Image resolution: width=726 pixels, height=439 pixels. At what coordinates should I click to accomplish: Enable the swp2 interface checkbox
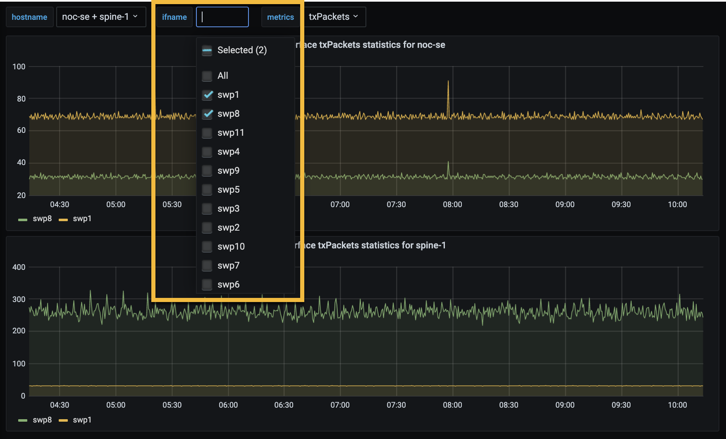click(208, 228)
